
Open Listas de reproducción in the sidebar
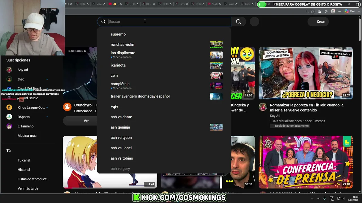(33, 179)
